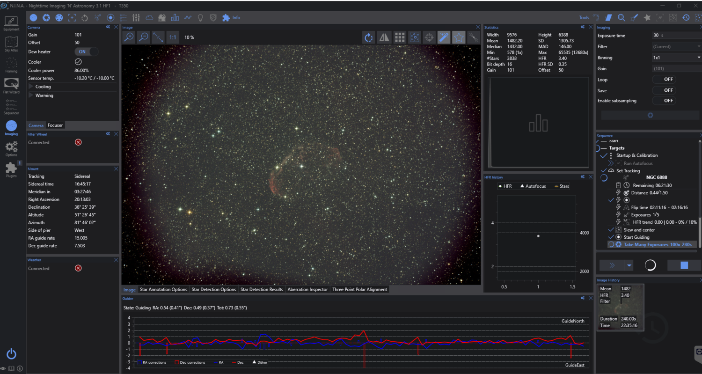Zoom in on the captured image
The height and width of the screenshot is (374, 702).
[x=129, y=37]
